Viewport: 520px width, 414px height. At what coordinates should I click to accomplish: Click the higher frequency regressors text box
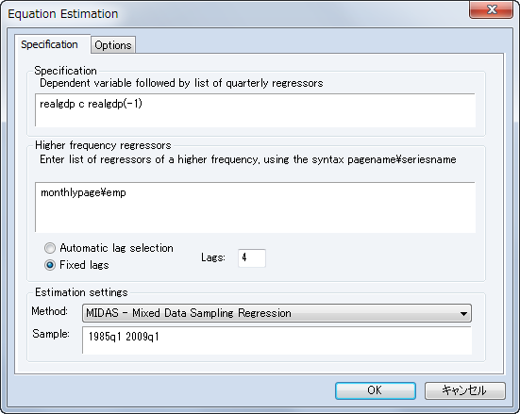point(255,207)
